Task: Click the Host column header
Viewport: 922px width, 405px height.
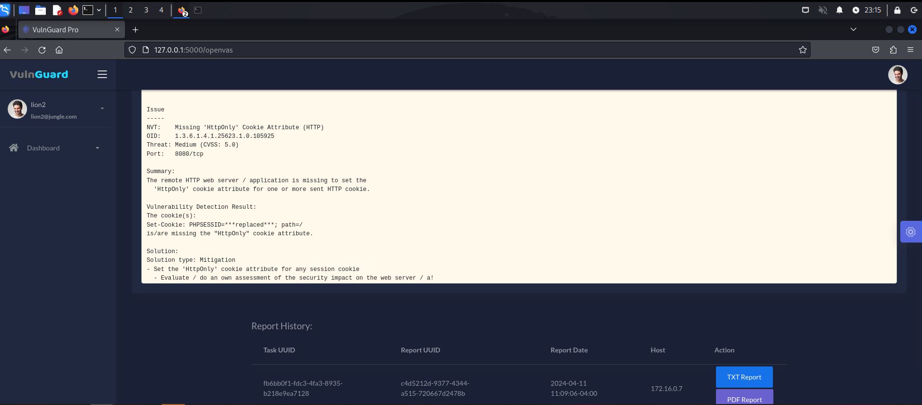Action: [658, 350]
